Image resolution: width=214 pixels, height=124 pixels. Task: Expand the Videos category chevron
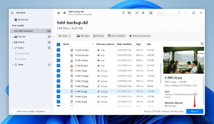[13, 42]
